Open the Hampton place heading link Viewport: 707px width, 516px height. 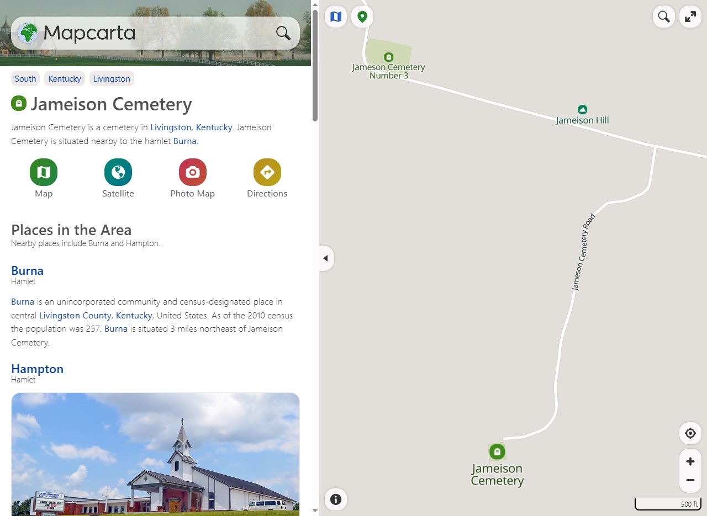click(x=37, y=369)
